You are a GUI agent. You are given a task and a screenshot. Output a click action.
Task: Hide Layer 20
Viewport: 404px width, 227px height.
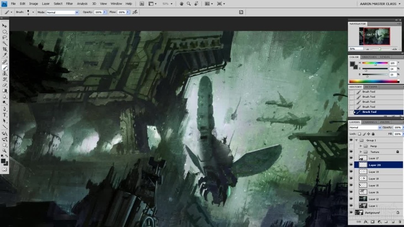(351, 165)
